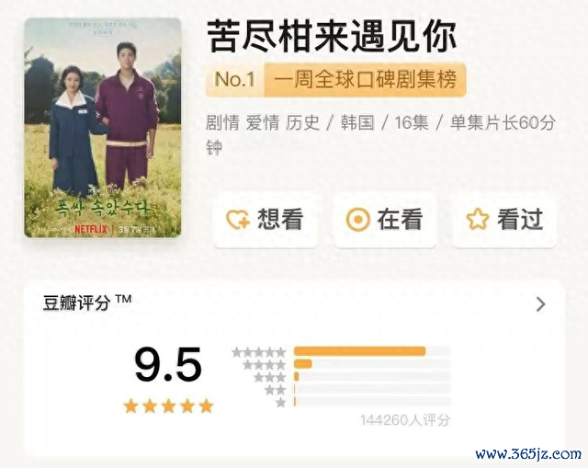Select the show title 苦尽柑来遇见你
Viewport: 588px width, 468px height.
coord(332,37)
